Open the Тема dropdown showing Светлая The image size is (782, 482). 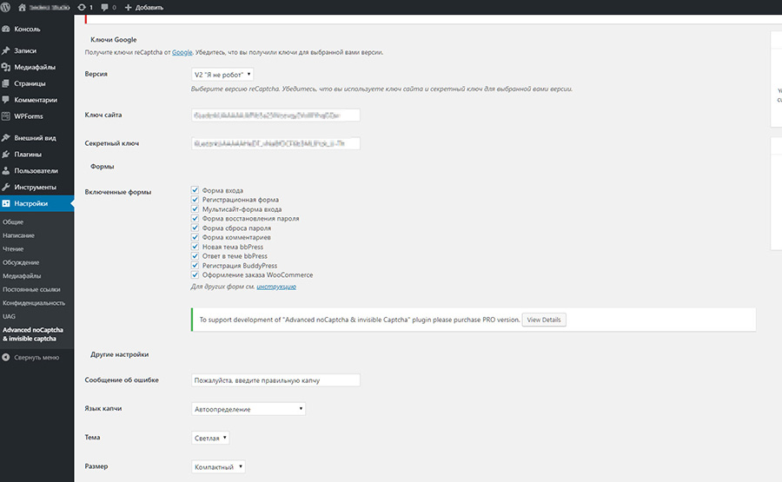[210, 438]
